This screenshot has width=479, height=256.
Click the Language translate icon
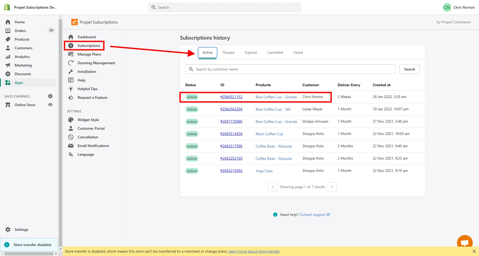point(71,154)
